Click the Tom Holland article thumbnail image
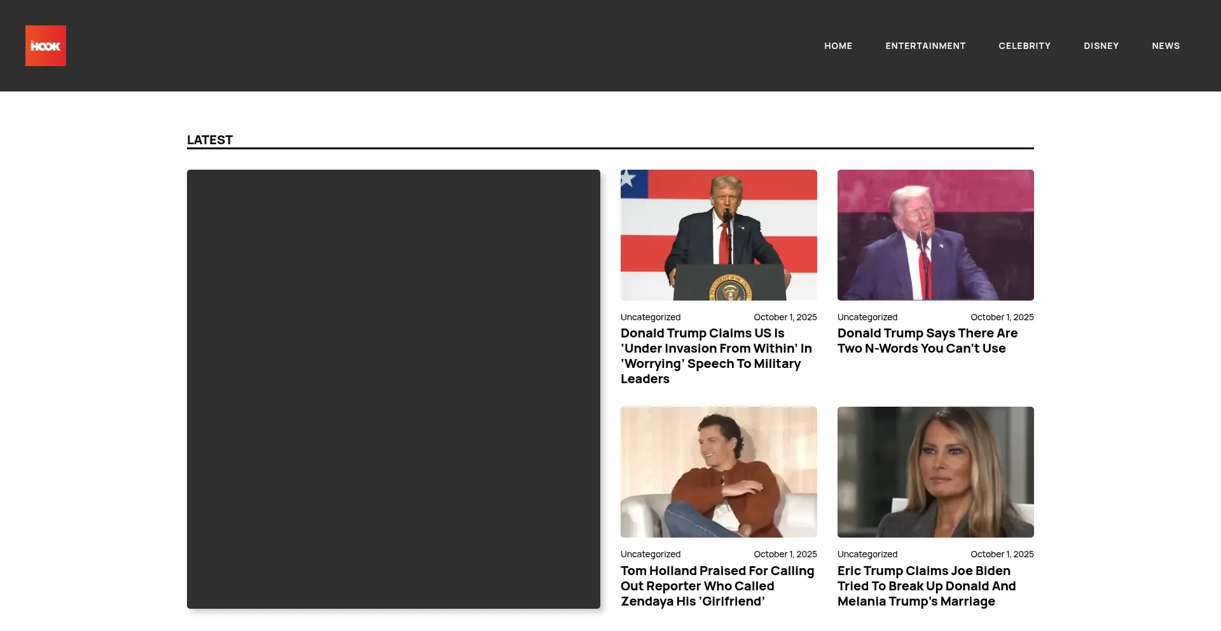The width and height of the screenshot is (1221, 631). 719,472
